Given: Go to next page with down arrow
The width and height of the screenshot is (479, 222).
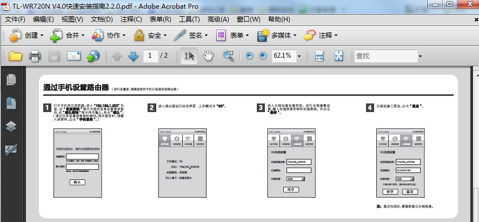Looking at the screenshot, I should (133, 57).
